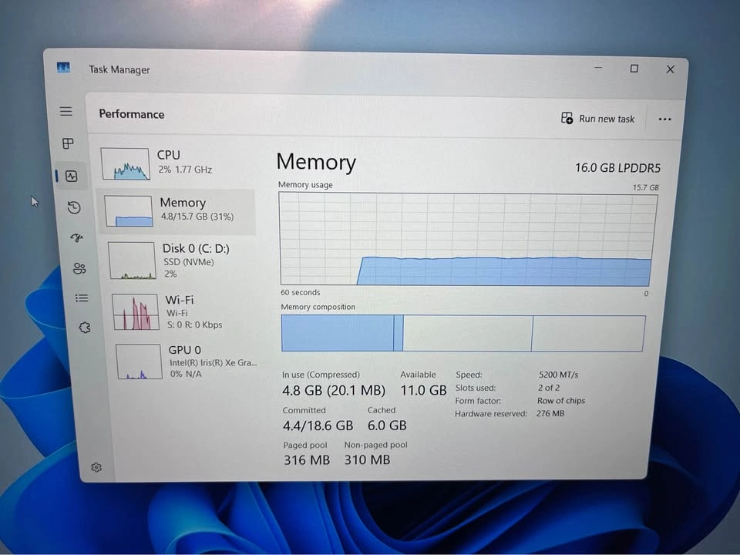Open the Users page icon
This screenshot has height=555, width=740.
coord(79,268)
